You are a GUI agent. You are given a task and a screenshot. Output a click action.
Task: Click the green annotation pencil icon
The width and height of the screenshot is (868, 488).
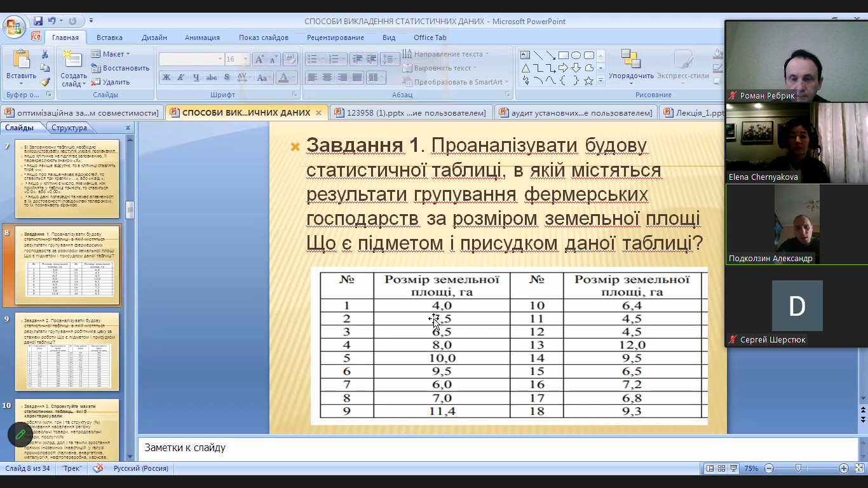(20, 435)
